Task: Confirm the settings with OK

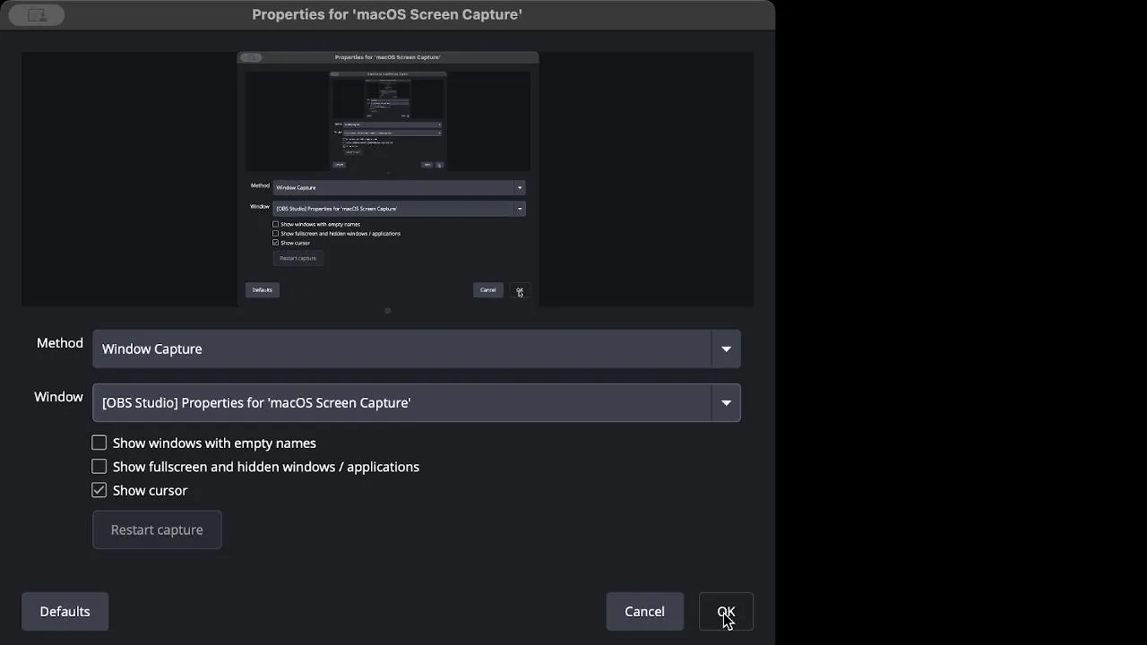Action: 726,611
